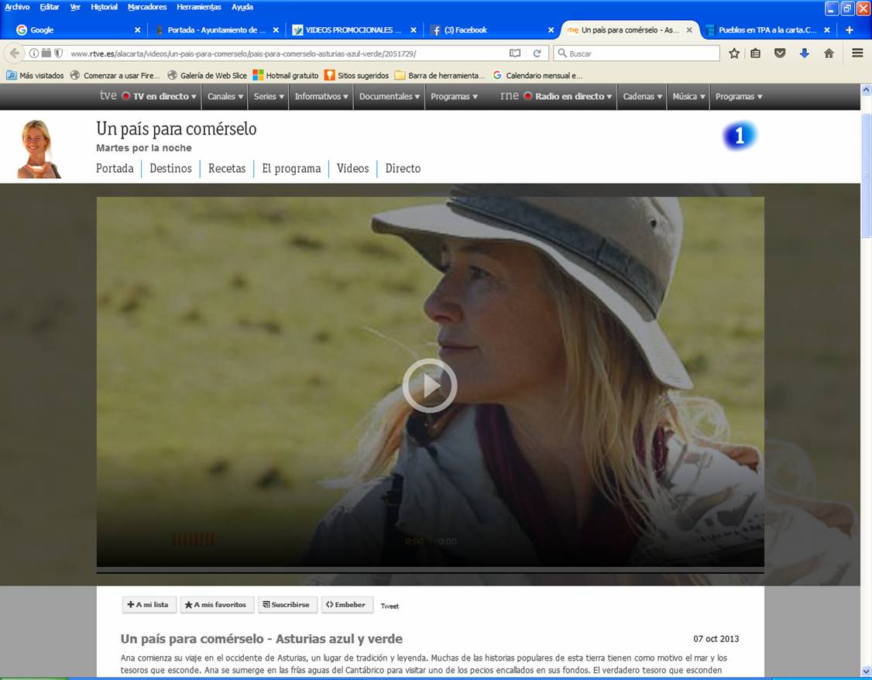Open the Pocket icon in toolbar
Screen dimensions: 872x680
point(780,53)
